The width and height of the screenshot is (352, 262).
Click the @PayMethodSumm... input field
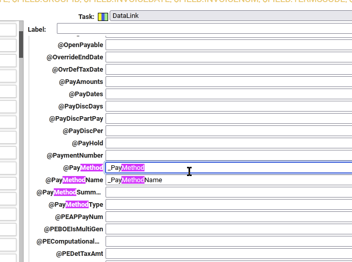(229, 192)
